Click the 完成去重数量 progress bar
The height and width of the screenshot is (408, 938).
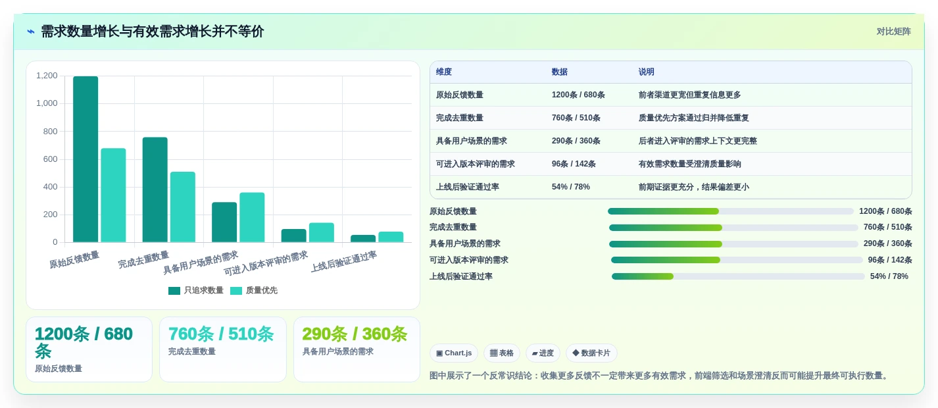733,228
